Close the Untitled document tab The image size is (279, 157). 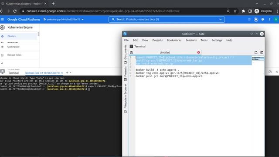[x=198, y=52]
